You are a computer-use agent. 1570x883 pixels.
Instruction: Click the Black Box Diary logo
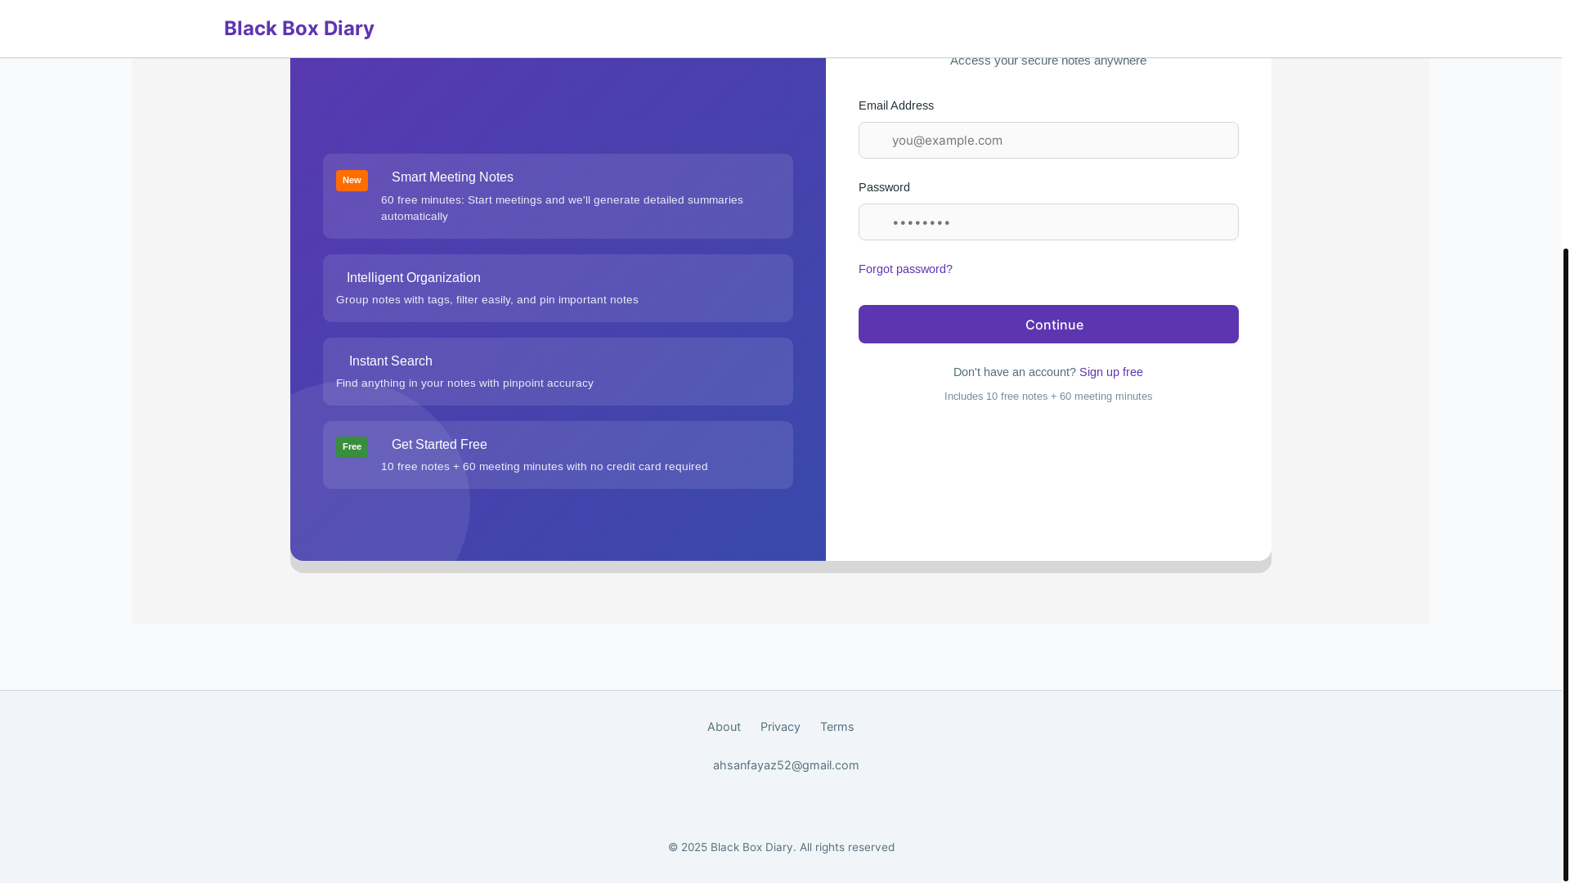[x=299, y=28]
